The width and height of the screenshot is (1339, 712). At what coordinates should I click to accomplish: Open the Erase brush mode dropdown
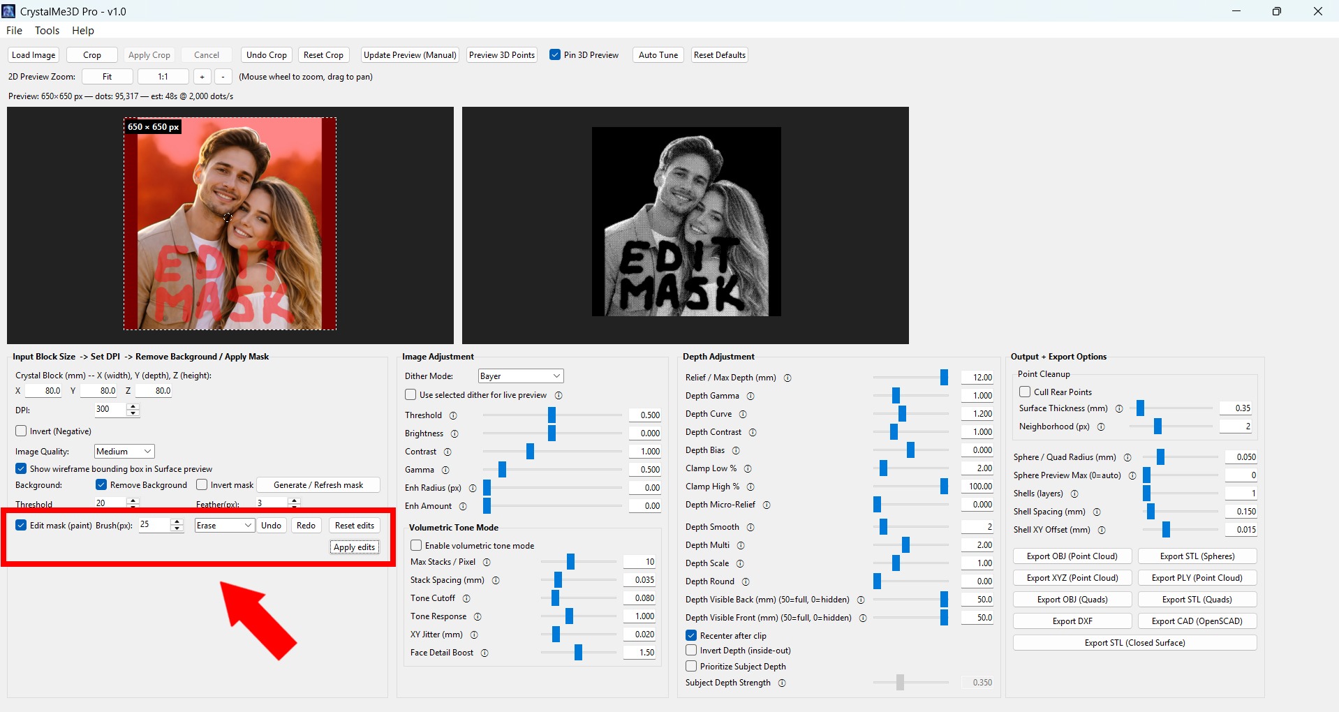click(224, 526)
